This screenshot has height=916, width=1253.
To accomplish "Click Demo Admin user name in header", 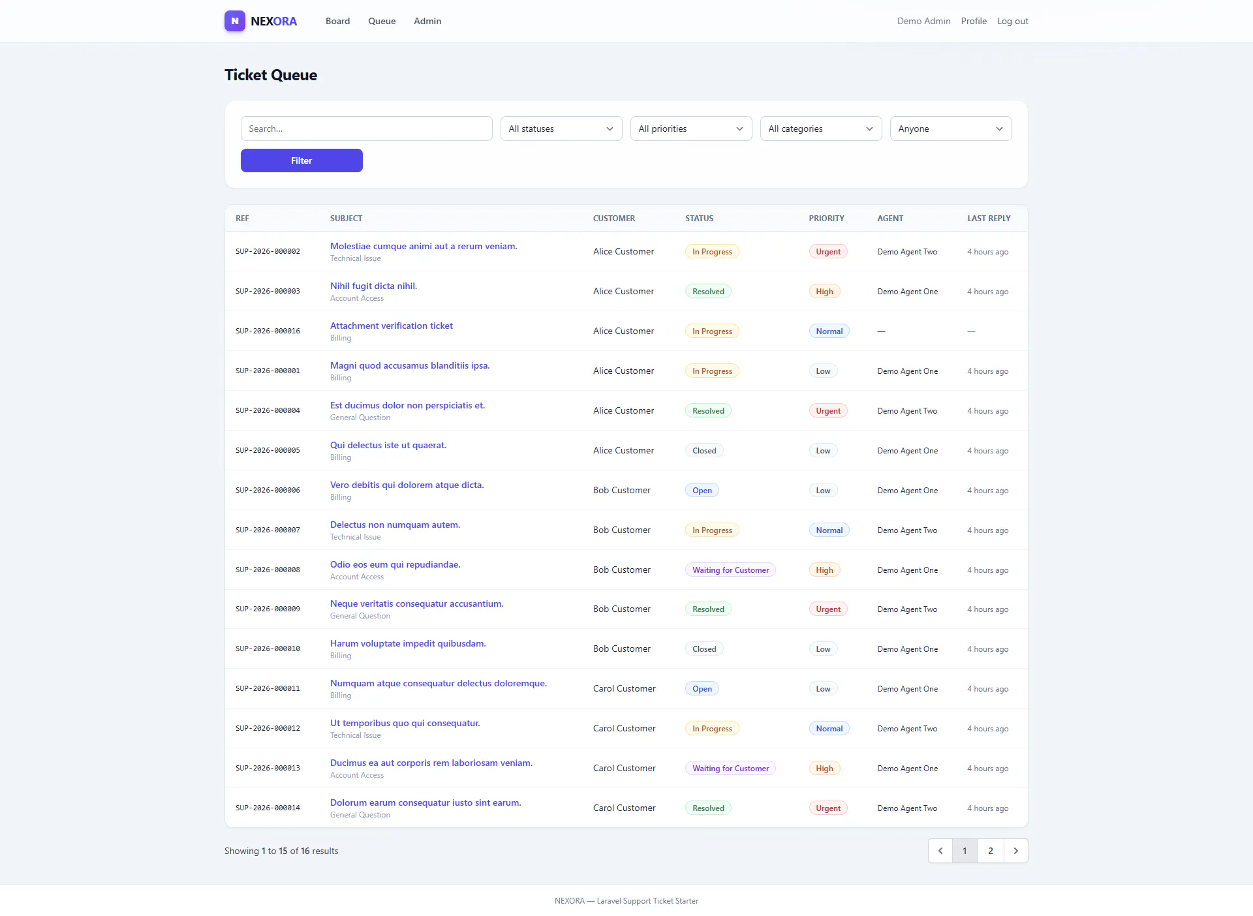I will click(923, 21).
